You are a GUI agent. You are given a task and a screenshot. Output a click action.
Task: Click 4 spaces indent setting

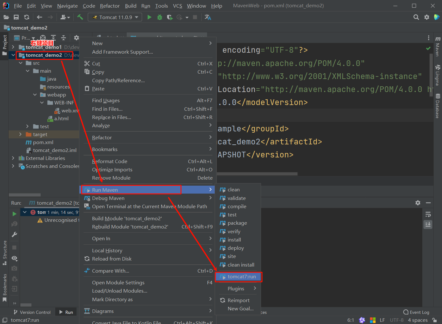coord(418,320)
